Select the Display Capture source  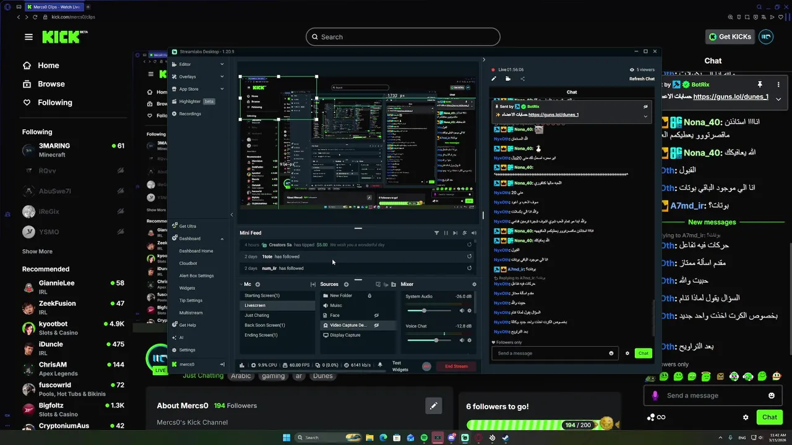point(357,335)
